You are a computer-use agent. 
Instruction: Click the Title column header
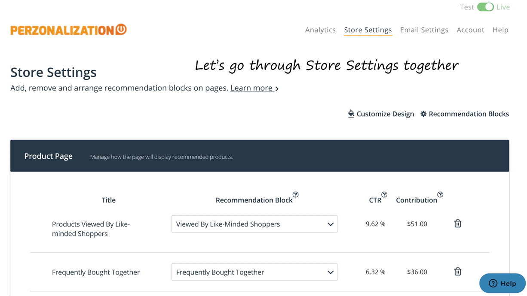(109, 200)
